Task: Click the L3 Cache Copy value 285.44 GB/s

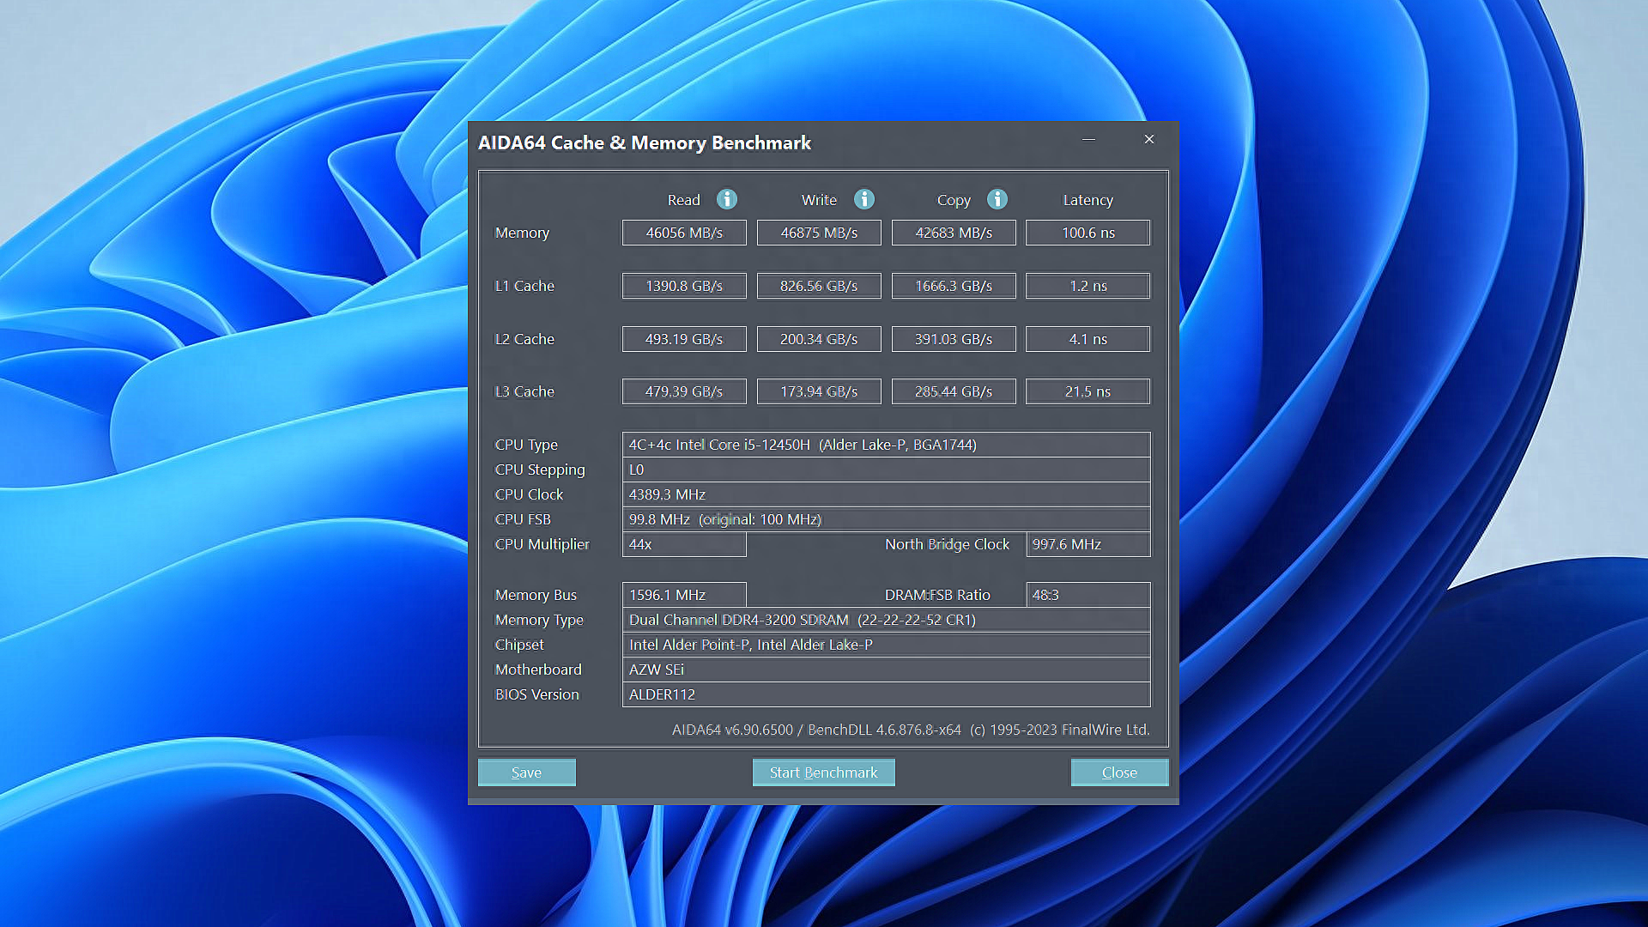Action: [x=954, y=391]
